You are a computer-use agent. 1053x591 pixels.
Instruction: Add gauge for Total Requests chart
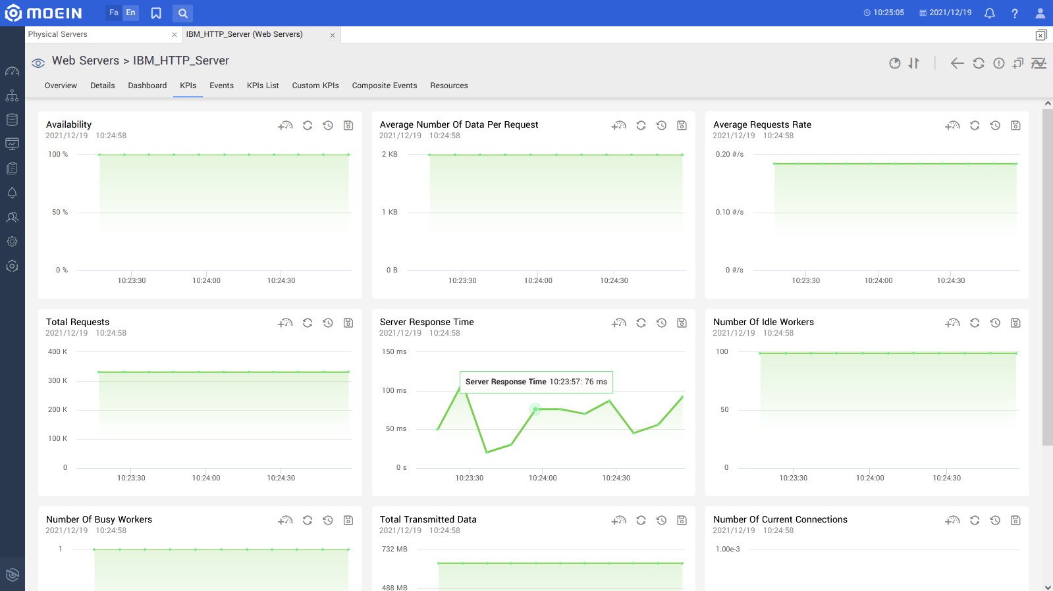(285, 322)
